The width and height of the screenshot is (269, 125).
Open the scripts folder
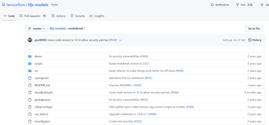(38, 64)
